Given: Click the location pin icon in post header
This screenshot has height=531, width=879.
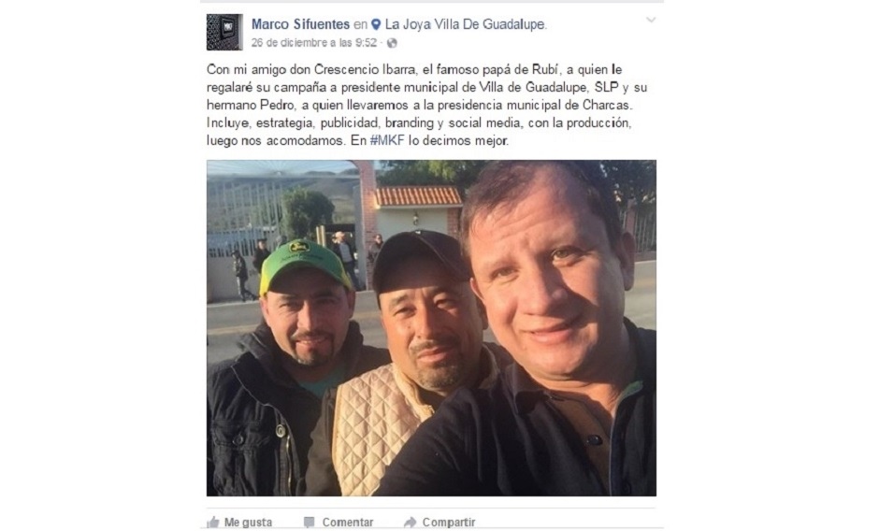Looking at the screenshot, I should click(x=376, y=24).
